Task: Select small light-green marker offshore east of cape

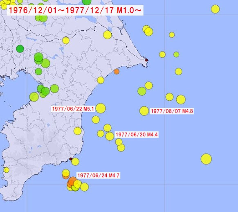Action: [x=176, y=54]
